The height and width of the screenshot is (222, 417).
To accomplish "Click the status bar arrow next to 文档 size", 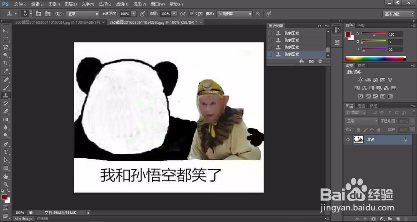I will (x=88, y=213).
